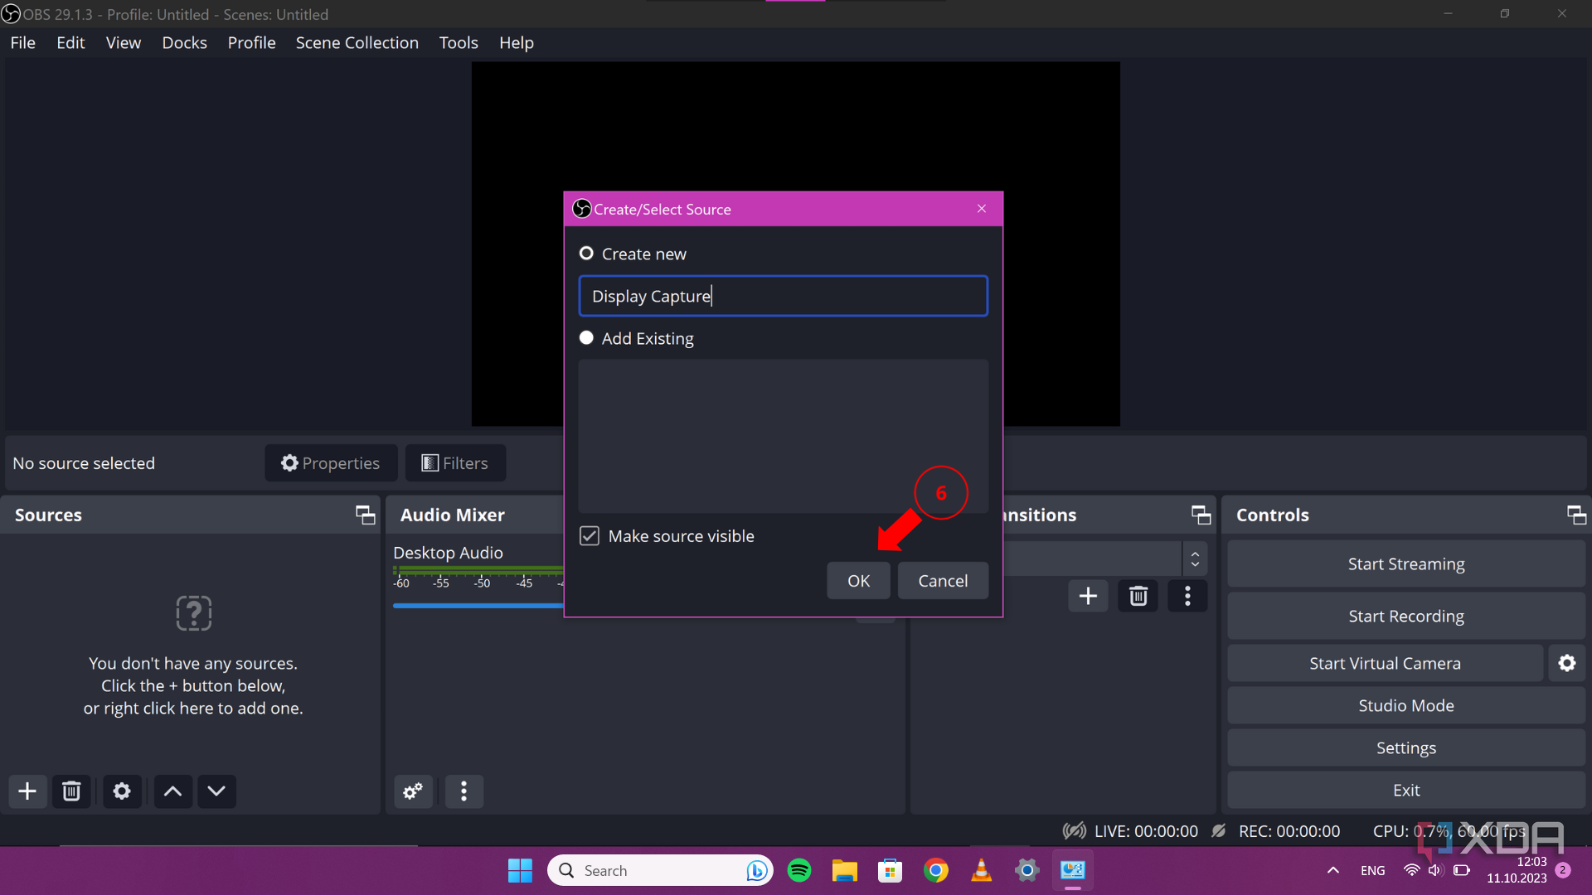Pop out the Sources panel with its corner icon
Screen dimensions: 1592x895
click(365, 515)
